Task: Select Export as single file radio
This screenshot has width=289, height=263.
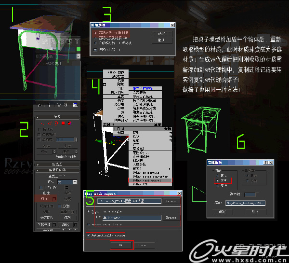Action: [89, 211]
